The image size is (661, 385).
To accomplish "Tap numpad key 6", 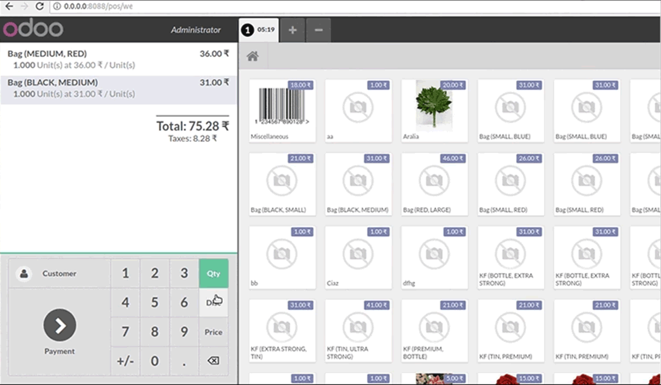I will click(x=184, y=303).
